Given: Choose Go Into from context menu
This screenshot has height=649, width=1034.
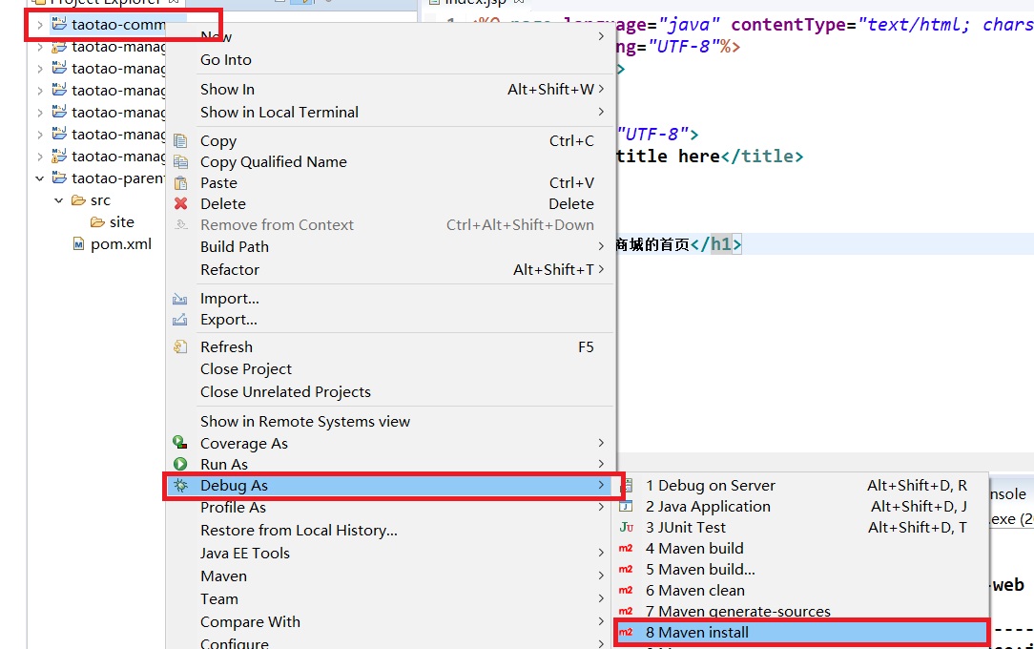Looking at the screenshot, I should (x=225, y=59).
